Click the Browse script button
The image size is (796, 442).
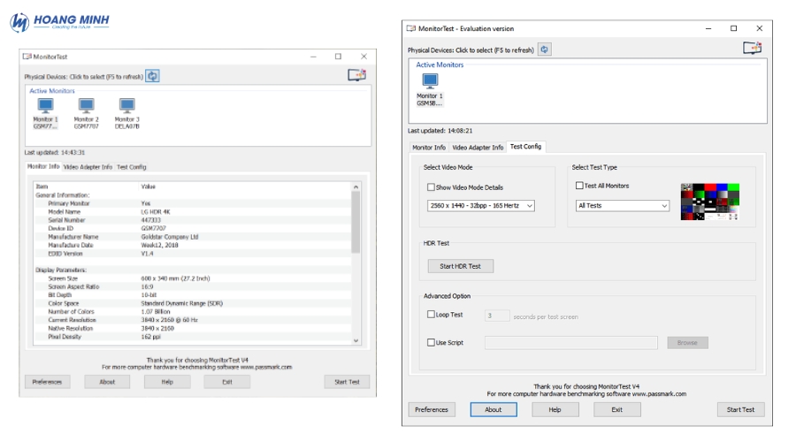tap(687, 342)
